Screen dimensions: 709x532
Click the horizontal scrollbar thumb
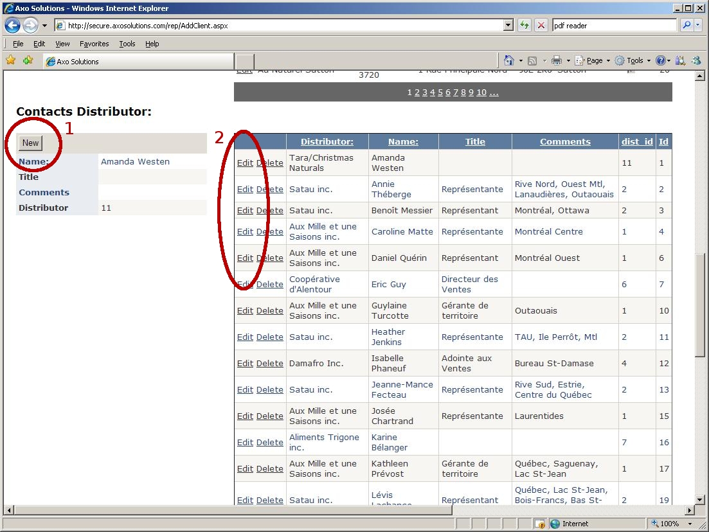(x=233, y=510)
